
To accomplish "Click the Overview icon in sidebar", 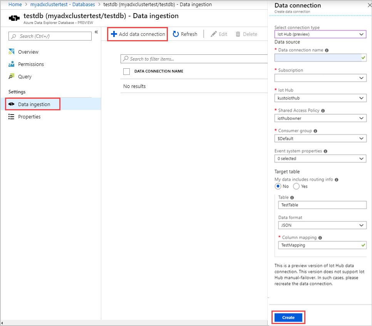I will coord(11,52).
